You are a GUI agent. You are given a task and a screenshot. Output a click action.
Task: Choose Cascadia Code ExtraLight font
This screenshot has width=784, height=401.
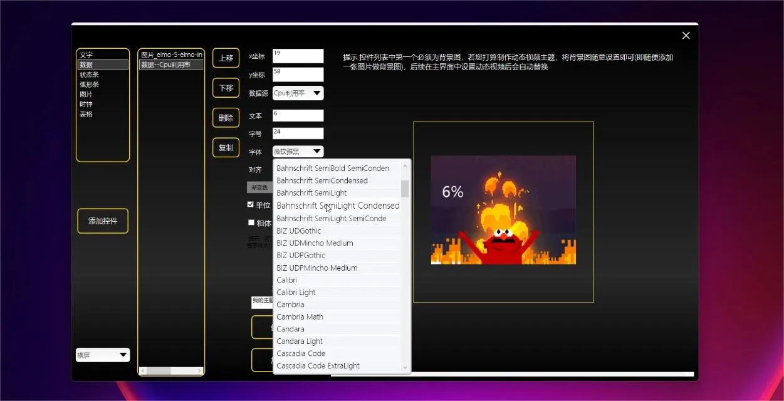[x=338, y=366]
